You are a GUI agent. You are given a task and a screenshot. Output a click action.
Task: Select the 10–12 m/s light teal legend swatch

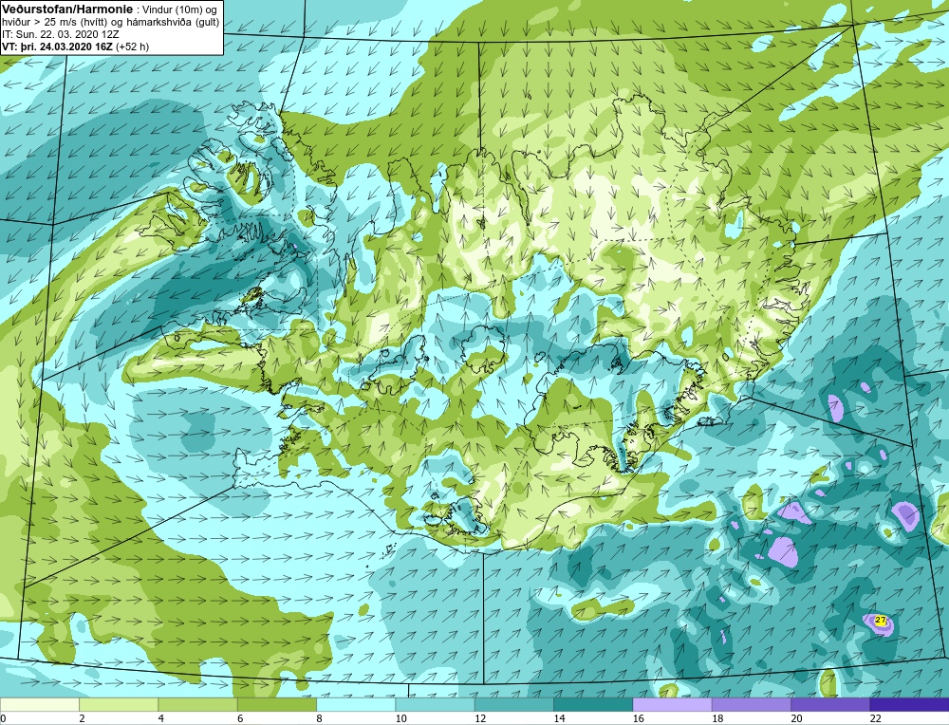coord(435,705)
